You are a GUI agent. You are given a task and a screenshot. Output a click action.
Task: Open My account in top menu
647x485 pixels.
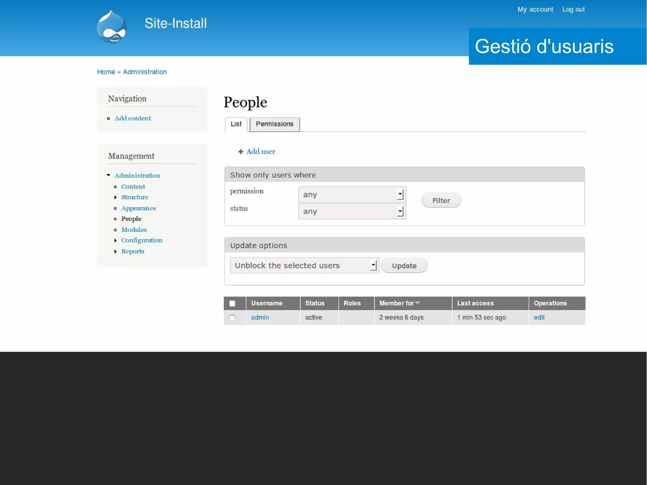pos(535,9)
